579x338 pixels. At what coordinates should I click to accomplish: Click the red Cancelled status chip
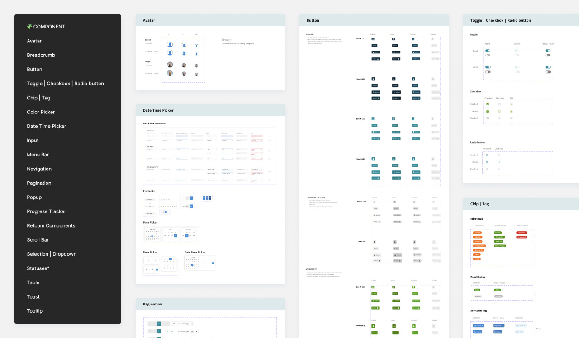coord(521,232)
